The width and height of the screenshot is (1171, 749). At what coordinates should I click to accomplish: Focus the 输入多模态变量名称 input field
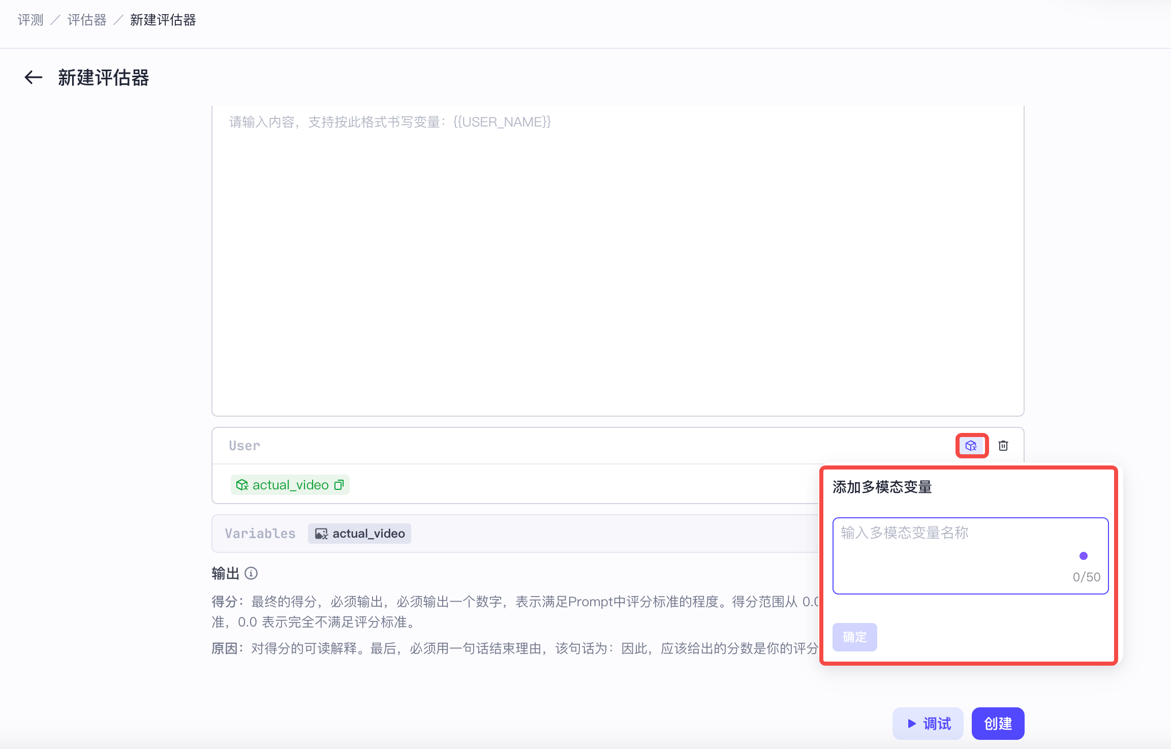pyautogui.click(x=970, y=555)
